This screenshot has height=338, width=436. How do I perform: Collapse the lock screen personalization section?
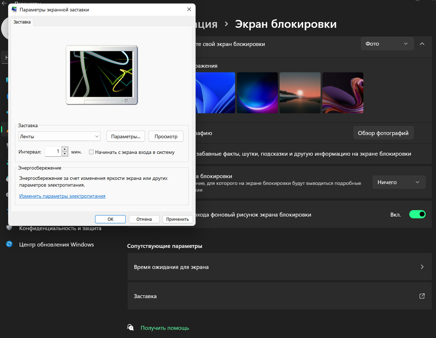tap(422, 44)
